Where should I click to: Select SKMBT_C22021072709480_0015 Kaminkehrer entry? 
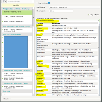tap(17, 30)
